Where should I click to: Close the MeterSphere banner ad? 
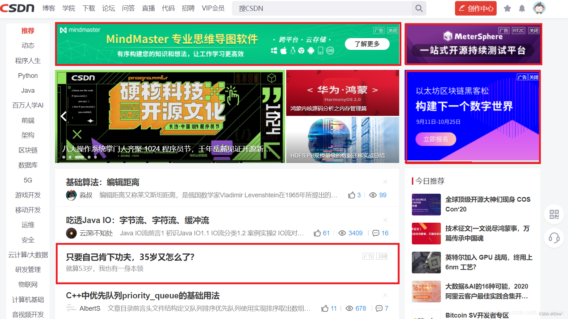534,30
